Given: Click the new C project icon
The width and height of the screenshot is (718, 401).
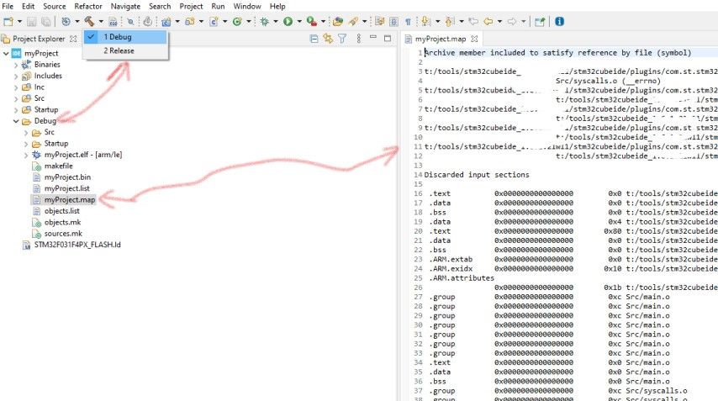Looking at the screenshot, I should (x=166, y=22).
